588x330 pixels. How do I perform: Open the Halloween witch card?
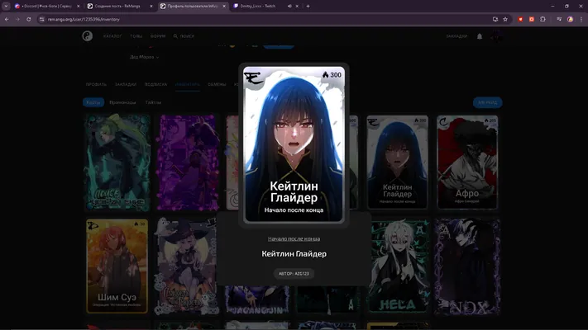point(186,266)
